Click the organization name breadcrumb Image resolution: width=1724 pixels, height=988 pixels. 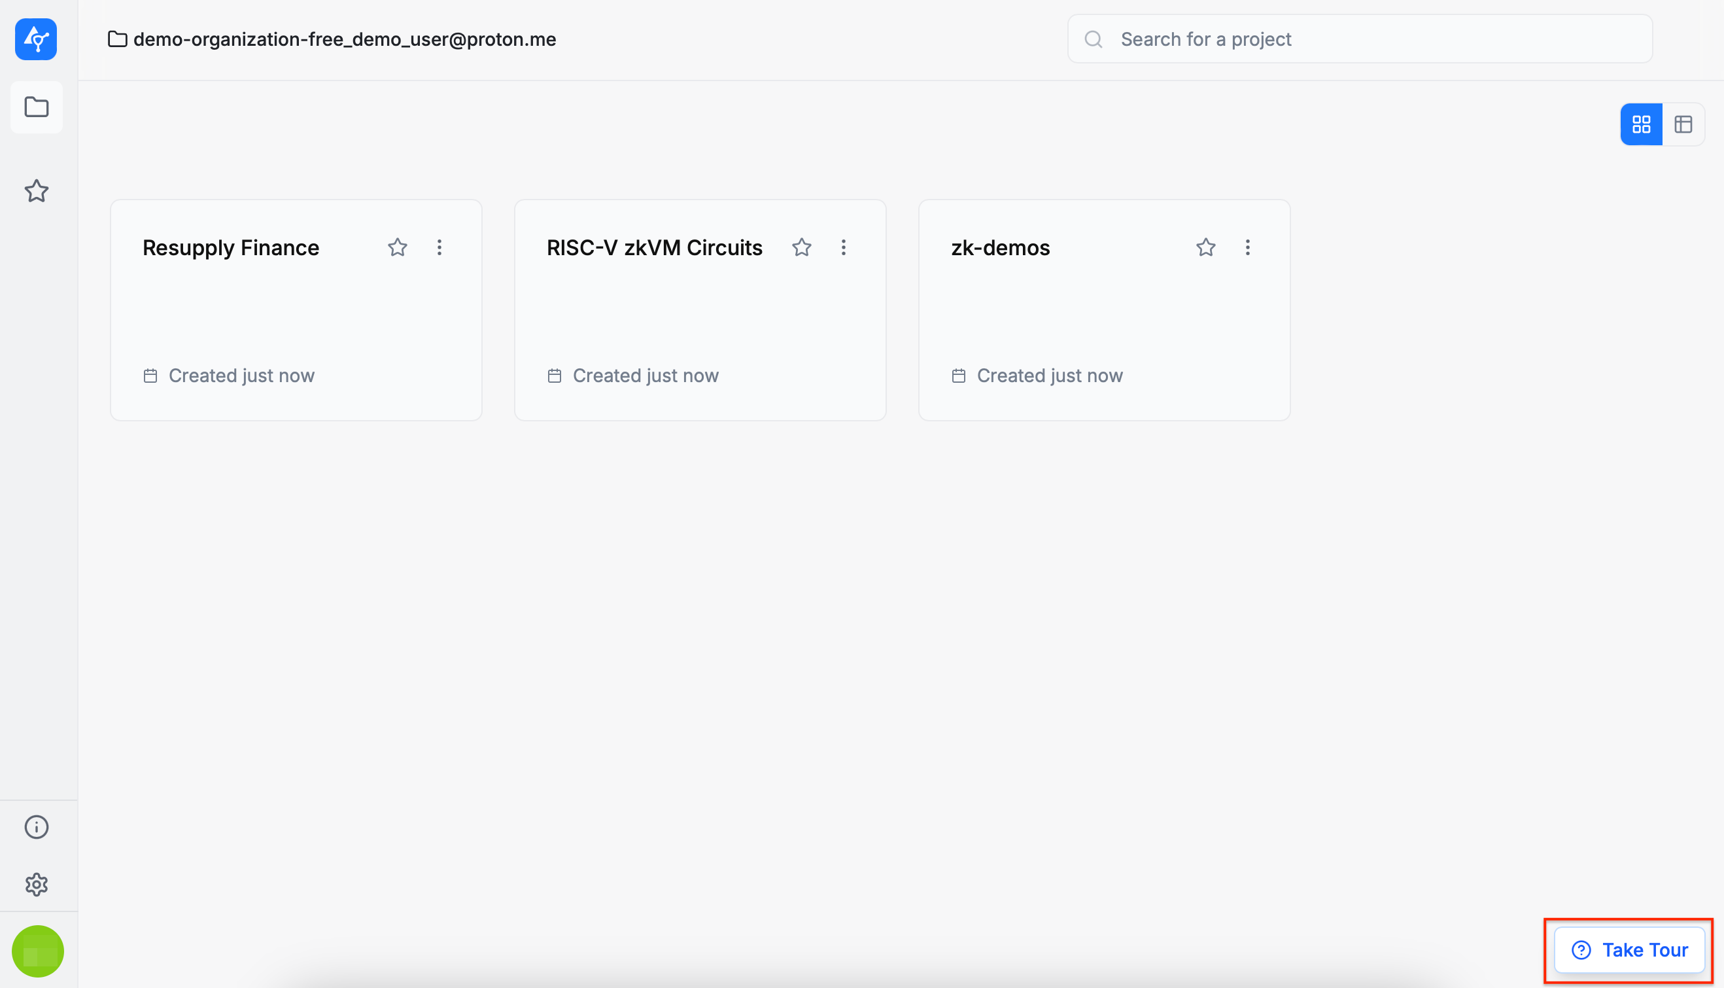click(345, 39)
